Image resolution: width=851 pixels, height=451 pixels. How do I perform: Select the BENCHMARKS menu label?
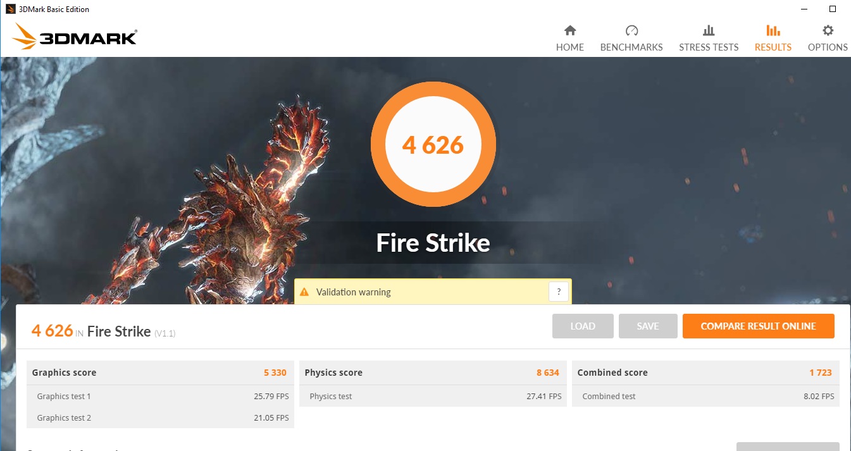(631, 47)
